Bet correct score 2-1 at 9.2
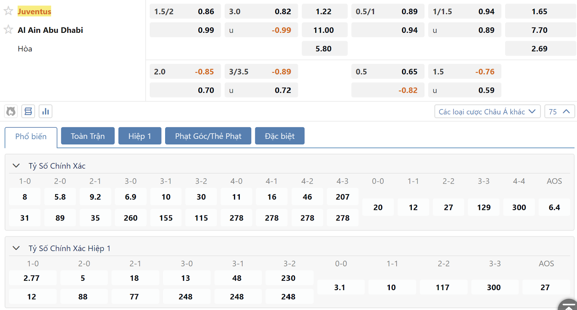The width and height of the screenshot is (577, 310). [95, 197]
